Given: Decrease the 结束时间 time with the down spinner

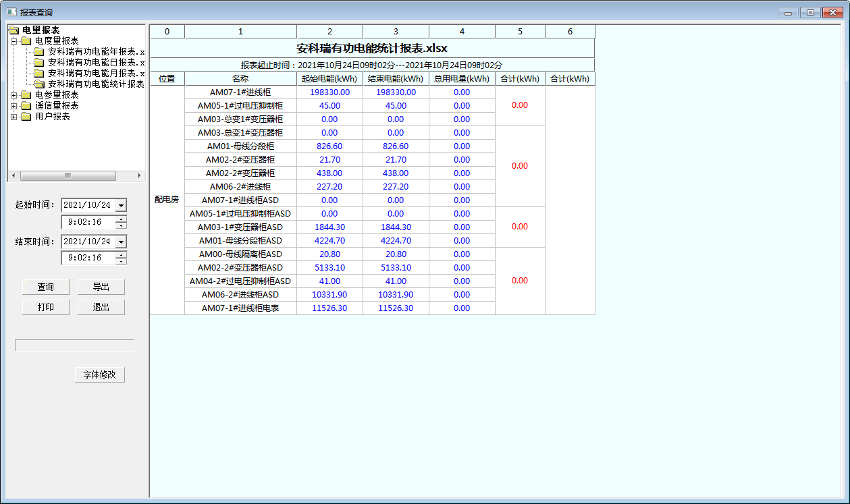Looking at the screenshot, I should tap(121, 261).
